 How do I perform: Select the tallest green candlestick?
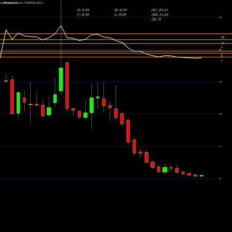tap(61, 79)
